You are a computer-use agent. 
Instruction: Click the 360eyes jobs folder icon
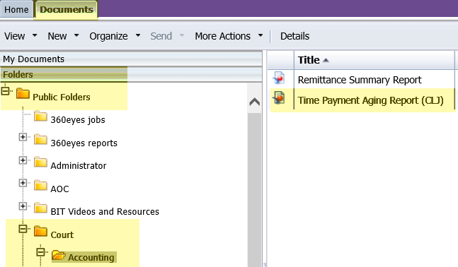click(x=40, y=117)
